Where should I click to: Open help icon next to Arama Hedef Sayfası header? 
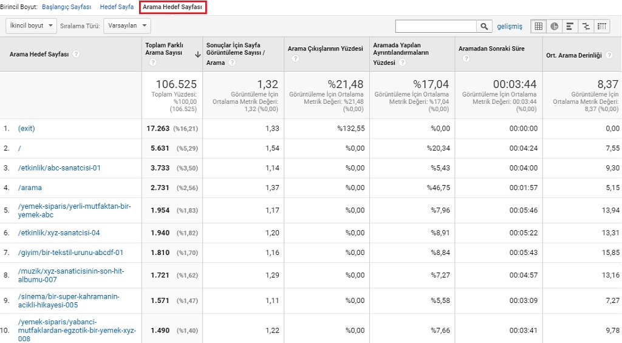(x=76, y=54)
